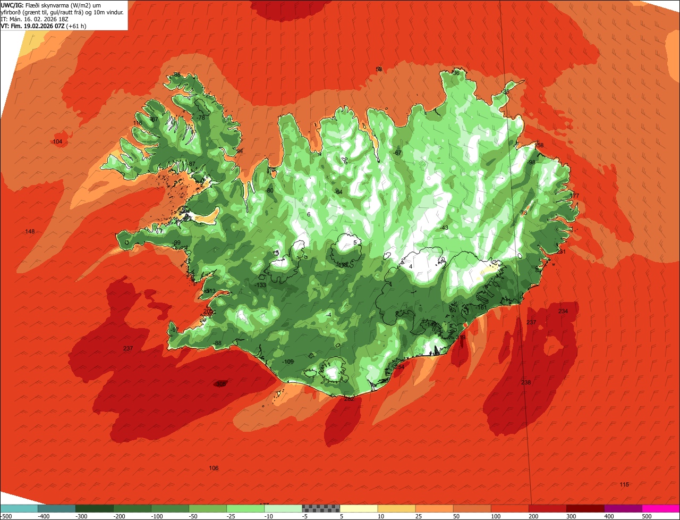Viewport: 680px width, 520px height.
Task: Click the 177 value on the east coast
Action: 574,196
